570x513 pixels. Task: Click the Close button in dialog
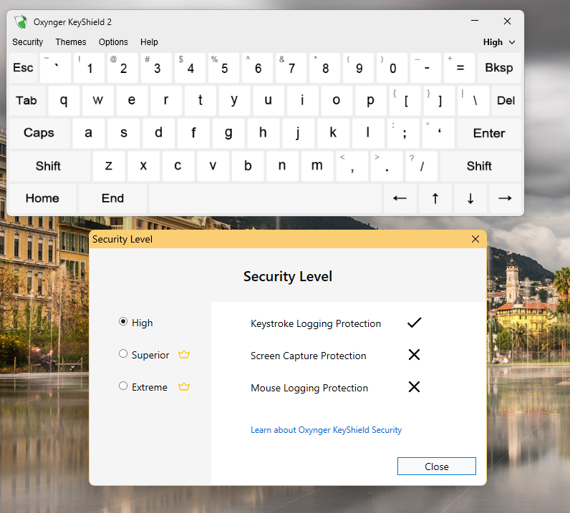click(436, 466)
